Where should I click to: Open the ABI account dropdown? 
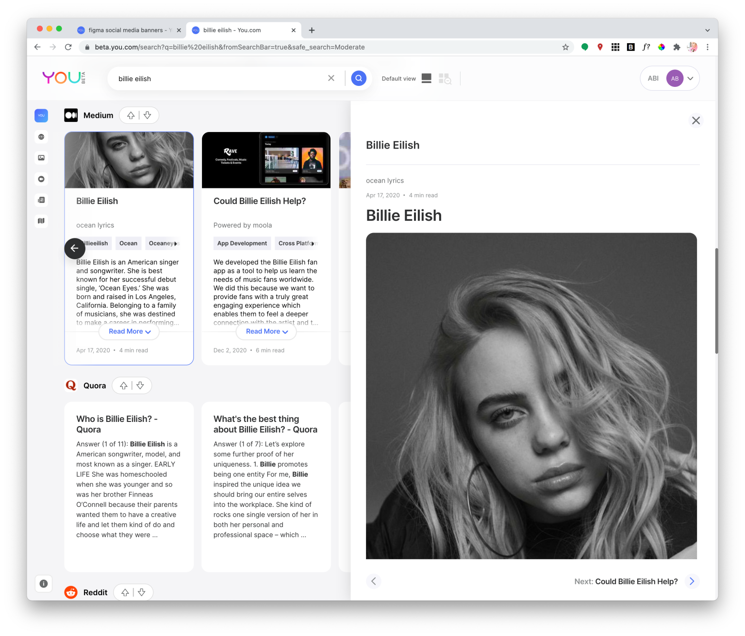point(670,78)
